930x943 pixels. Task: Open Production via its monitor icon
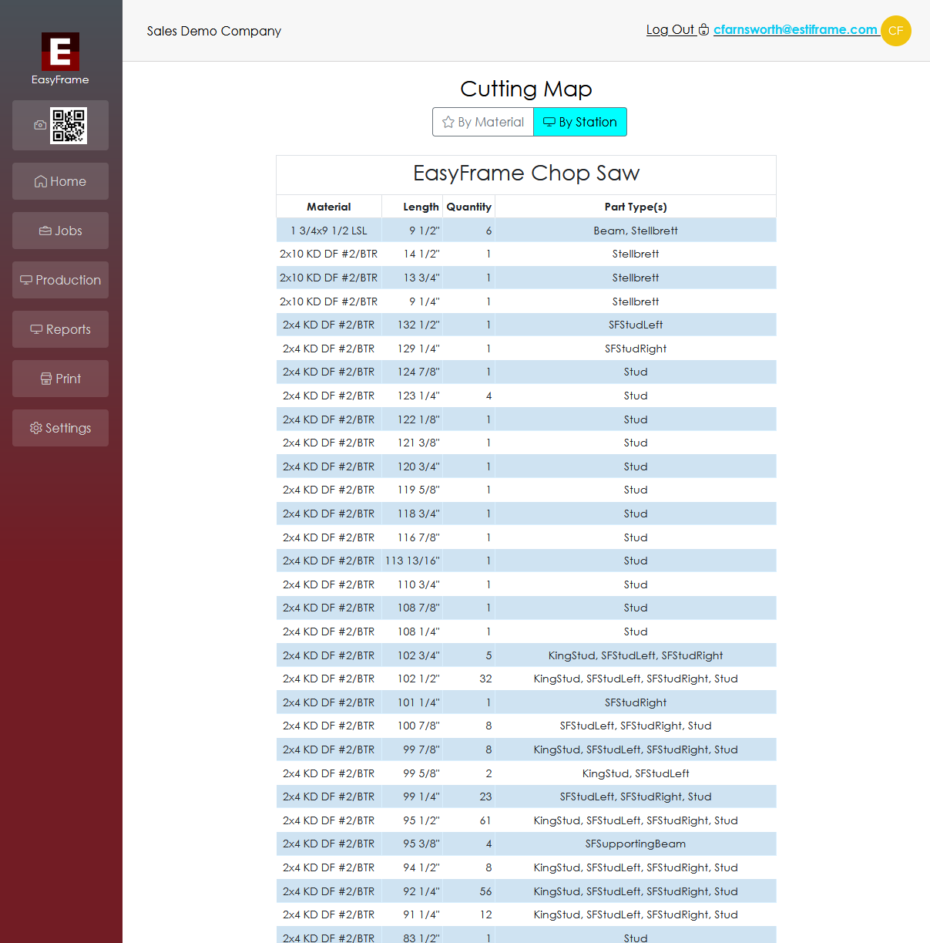click(25, 280)
